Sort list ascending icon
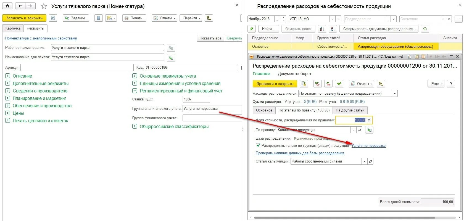The image size is (464, 221). [322, 29]
